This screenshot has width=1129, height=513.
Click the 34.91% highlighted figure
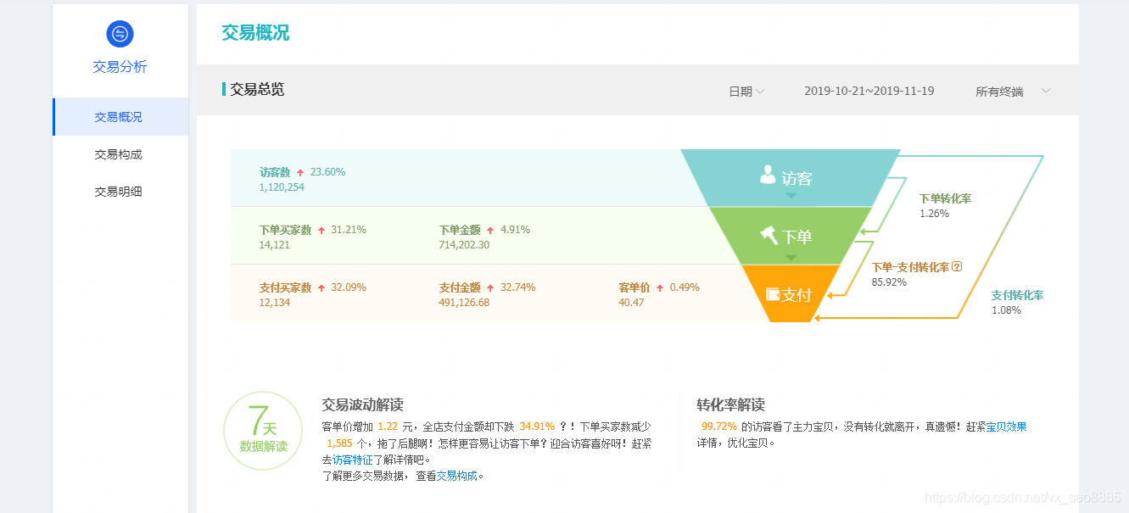point(537,427)
